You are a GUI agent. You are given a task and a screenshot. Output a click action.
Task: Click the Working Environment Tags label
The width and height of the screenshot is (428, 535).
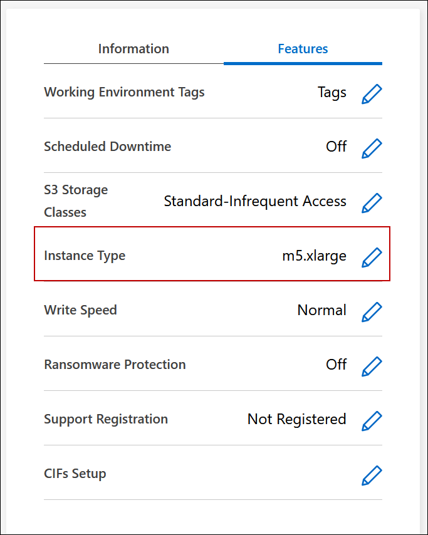[x=124, y=92]
